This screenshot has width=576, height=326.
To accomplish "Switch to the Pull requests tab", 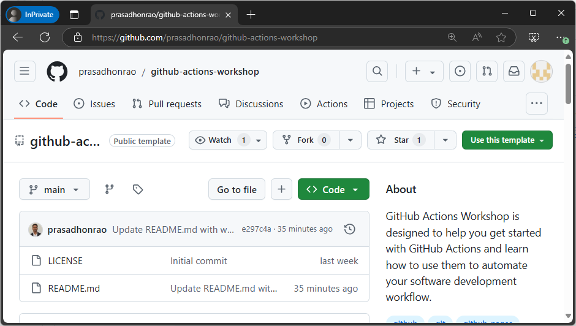I will 167,104.
